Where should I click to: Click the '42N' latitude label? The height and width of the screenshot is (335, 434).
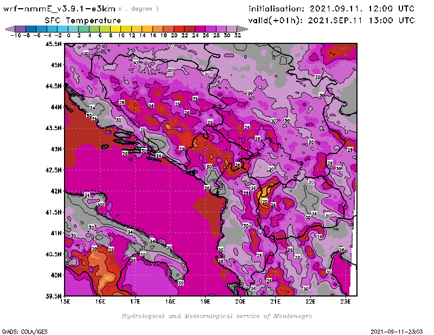coord(56,191)
